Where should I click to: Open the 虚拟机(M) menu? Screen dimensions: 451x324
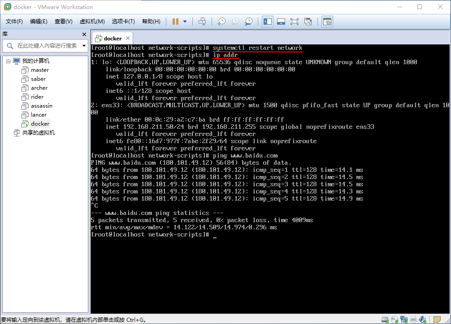coord(91,21)
